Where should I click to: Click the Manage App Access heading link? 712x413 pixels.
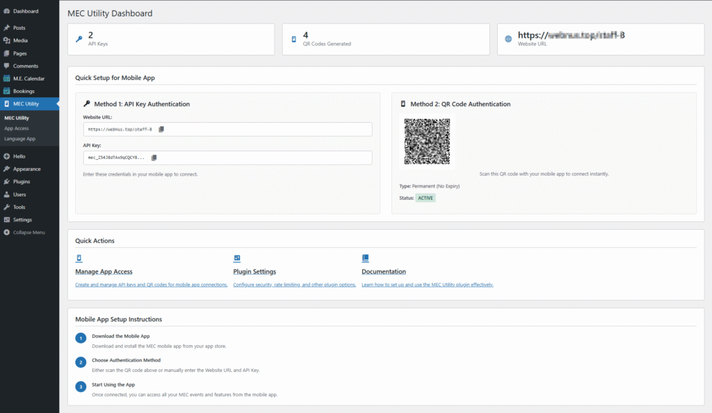[x=104, y=271]
